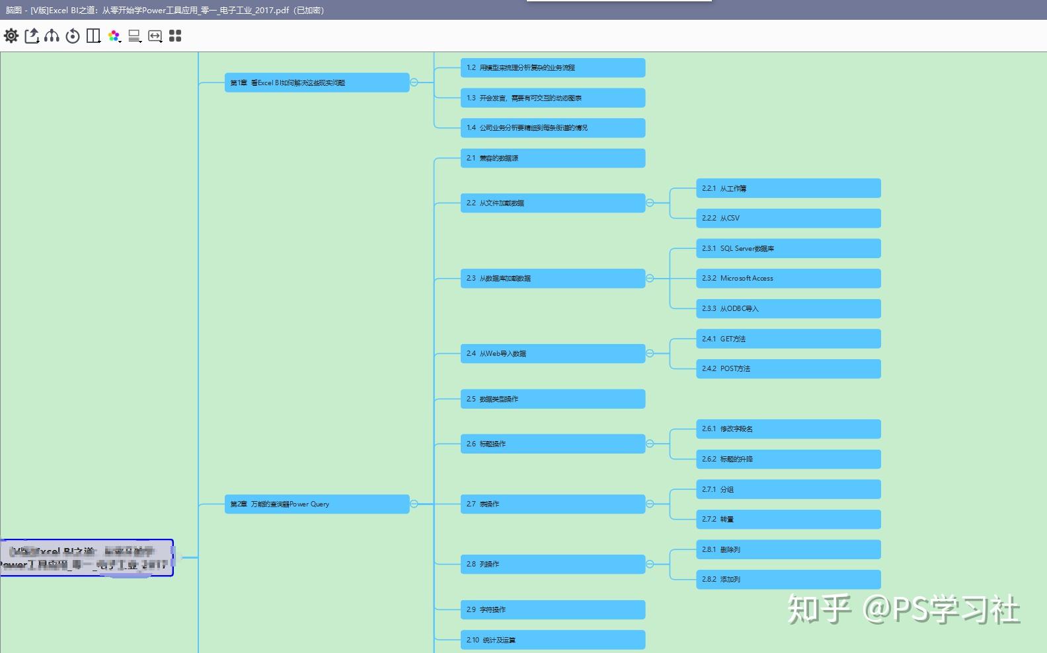The image size is (1047, 653).
Task: Select node 2.8.2
Action: (x=789, y=579)
